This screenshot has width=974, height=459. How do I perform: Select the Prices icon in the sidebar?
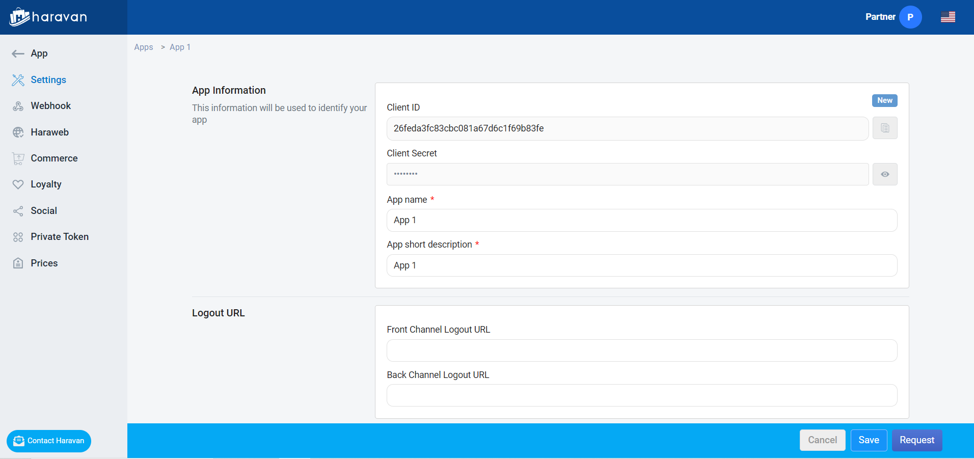(x=18, y=263)
